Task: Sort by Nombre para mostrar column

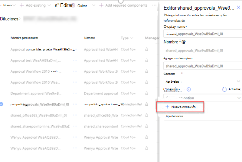Action: tap(24, 38)
